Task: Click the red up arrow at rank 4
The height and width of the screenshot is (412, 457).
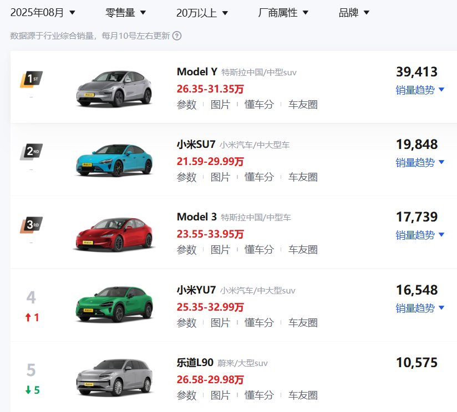Action: [x=28, y=318]
